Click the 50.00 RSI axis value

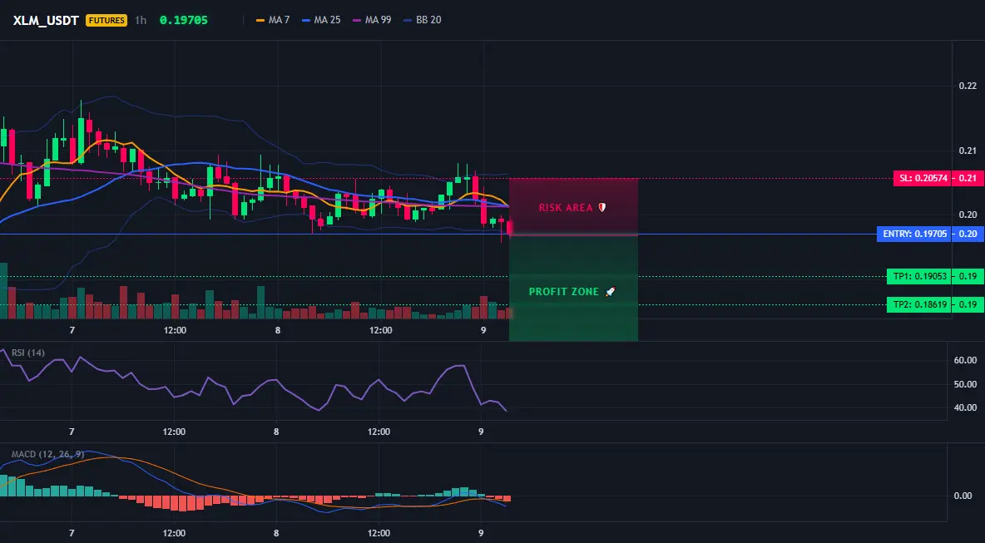coord(966,384)
